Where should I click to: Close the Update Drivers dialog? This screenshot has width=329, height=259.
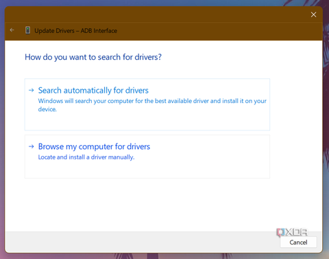[313, 14]
